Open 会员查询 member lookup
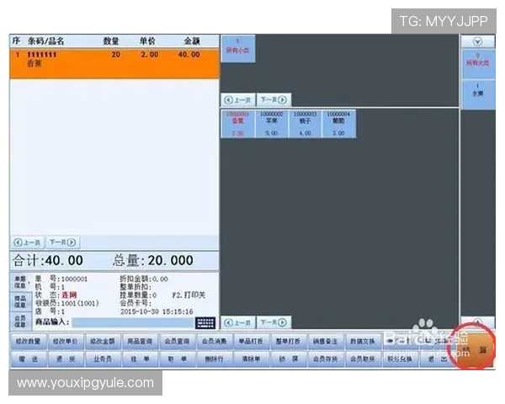Image resolution: width=505 pixels, height=404 pixels. click(x=179, y=342)
